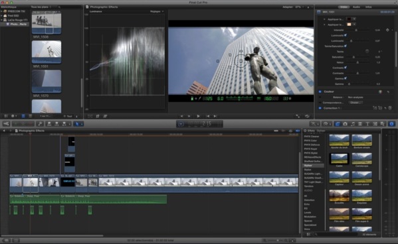The height and width of the screenshot is (244, 398).
Task: Click the crop tool below the scope
Action: coord(98,116)
